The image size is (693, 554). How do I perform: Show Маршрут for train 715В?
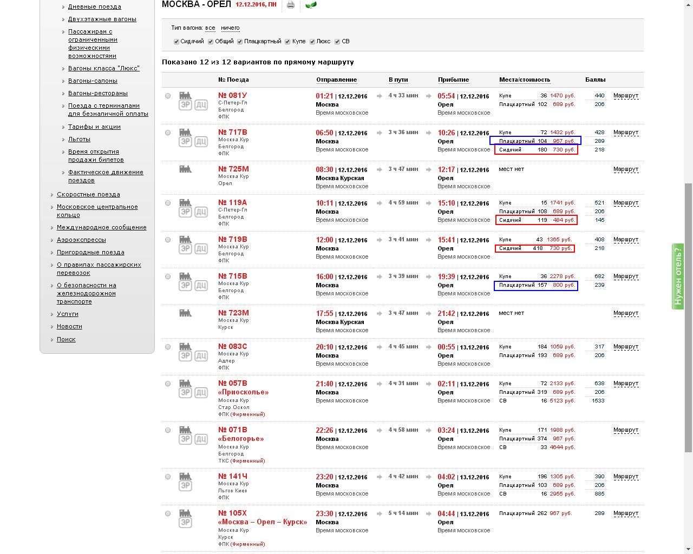tap(625, 276)
